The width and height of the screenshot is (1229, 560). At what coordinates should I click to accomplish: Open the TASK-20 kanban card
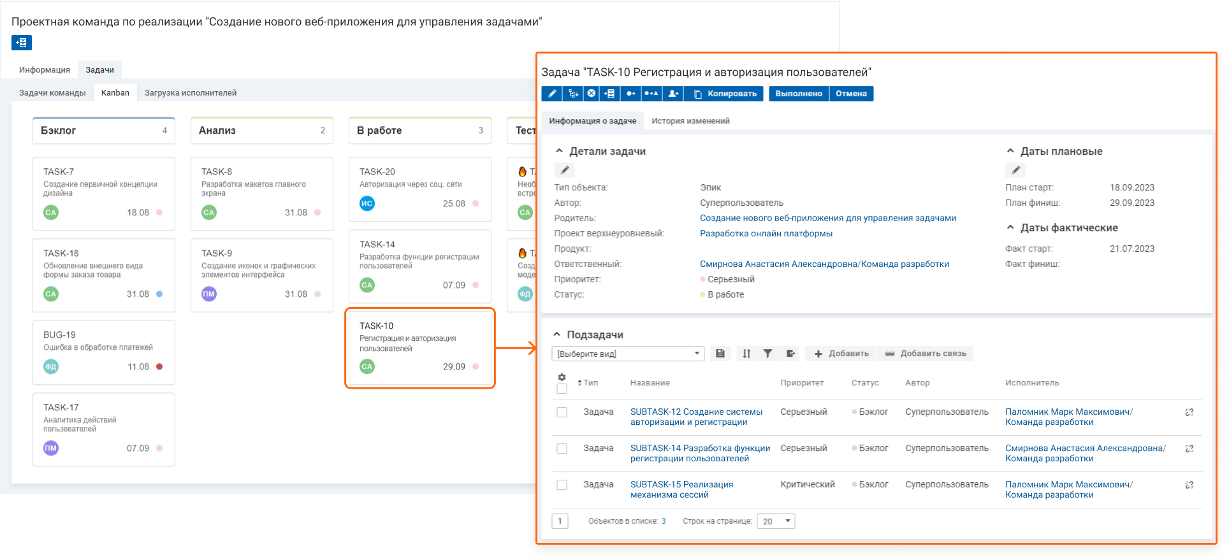(419, 189)
